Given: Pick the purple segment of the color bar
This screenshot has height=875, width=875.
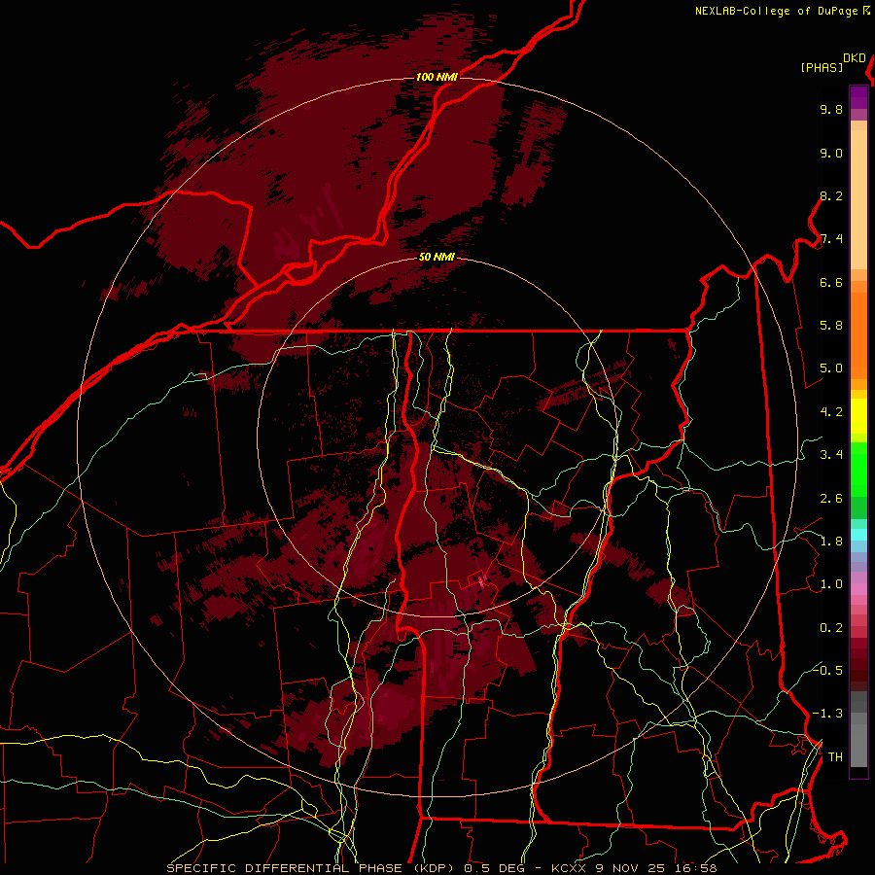Looking at the screenshot, I should pyautogui.click(x=858, y=97).
